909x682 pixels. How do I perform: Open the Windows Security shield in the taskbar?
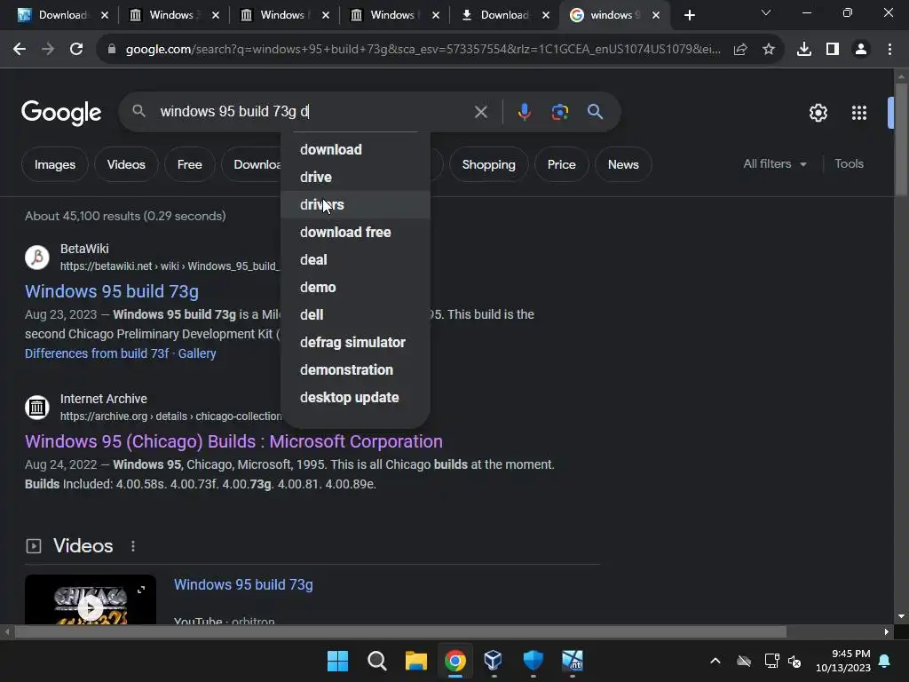click(533, 661)
